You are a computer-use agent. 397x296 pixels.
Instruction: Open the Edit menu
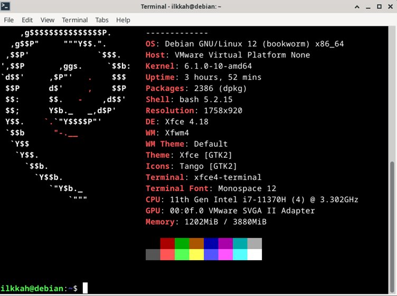(x=27, y=20)
